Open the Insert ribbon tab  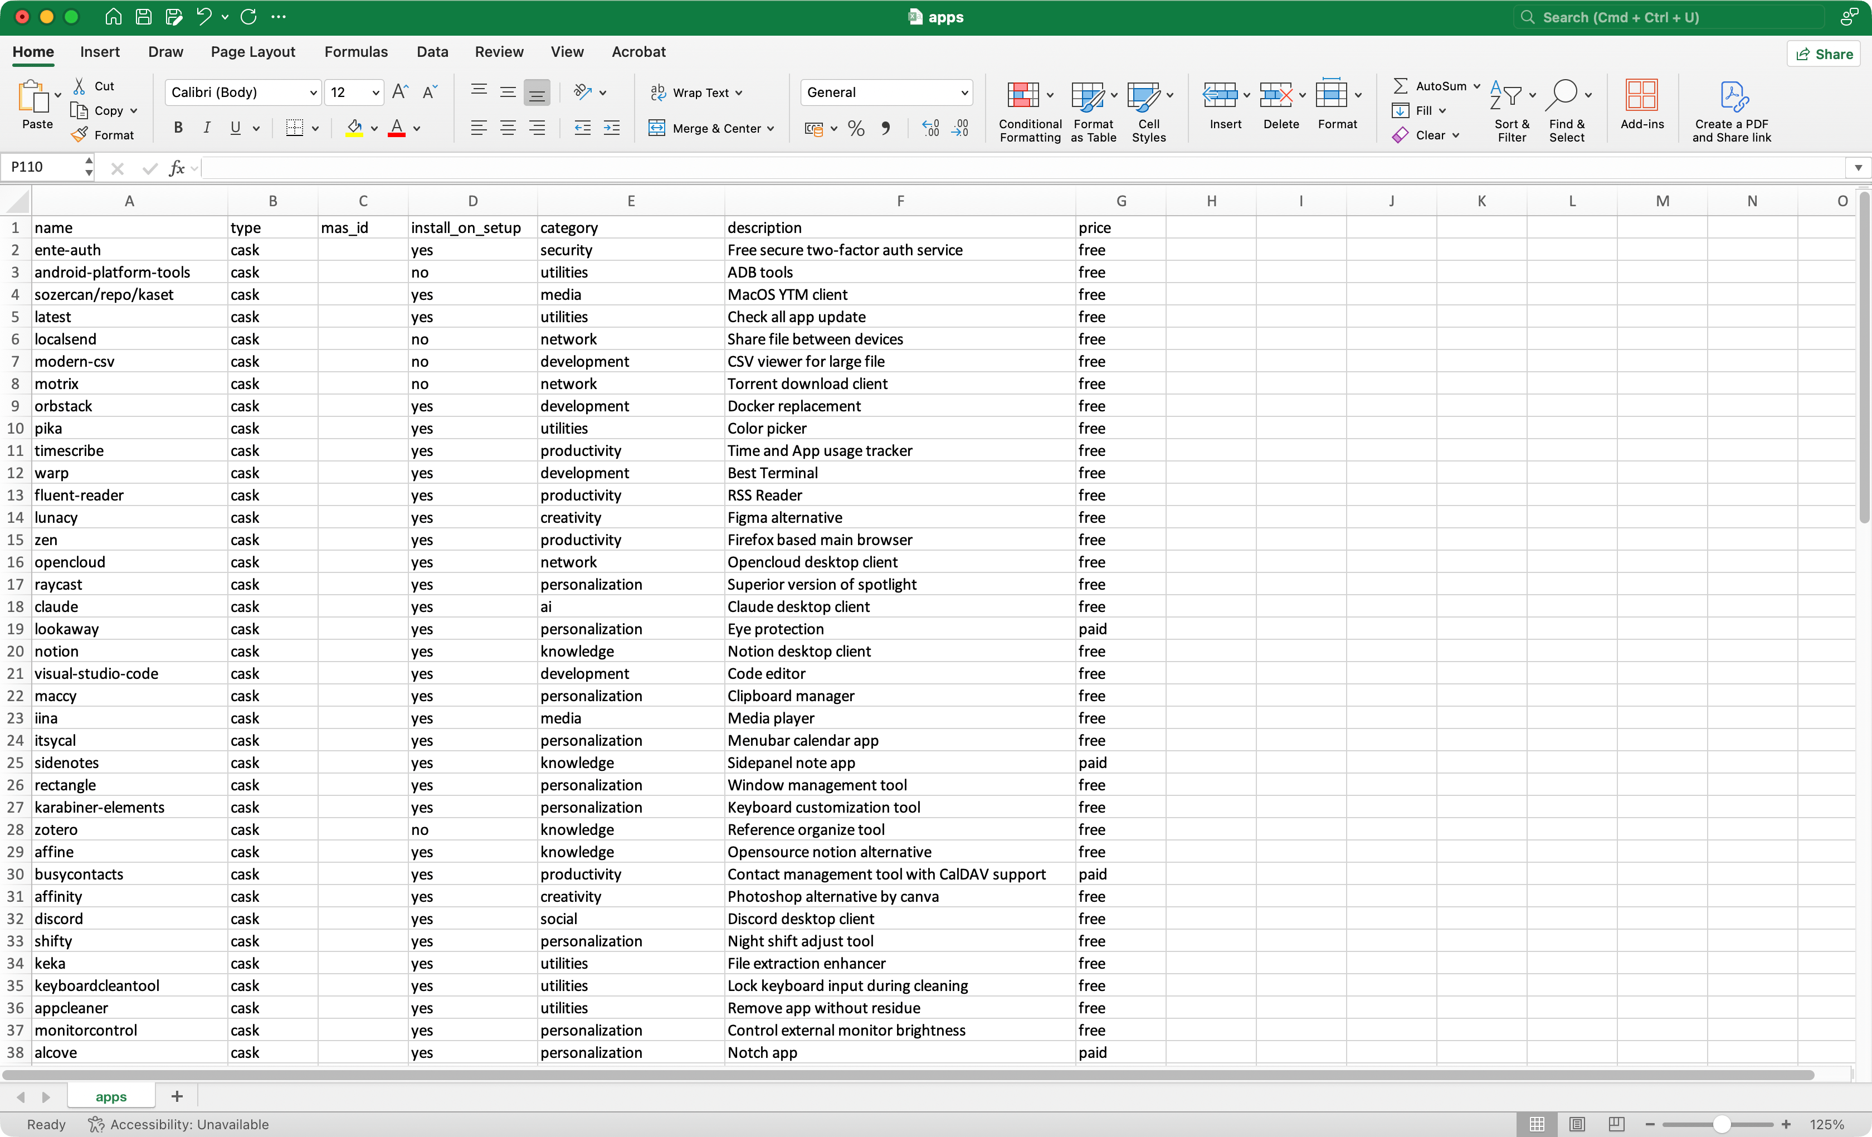(x=100, y=52)
